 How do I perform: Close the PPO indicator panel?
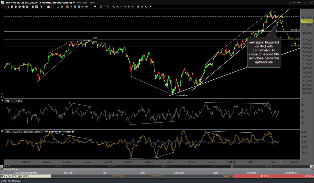pos(2,131)
